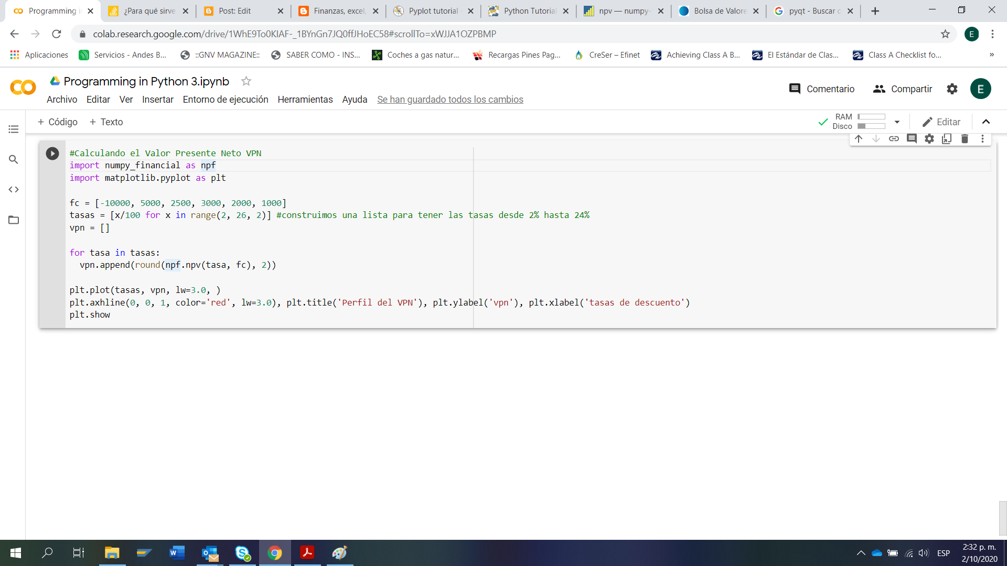Open the cell's more options menu

click(x=982, y=139)
